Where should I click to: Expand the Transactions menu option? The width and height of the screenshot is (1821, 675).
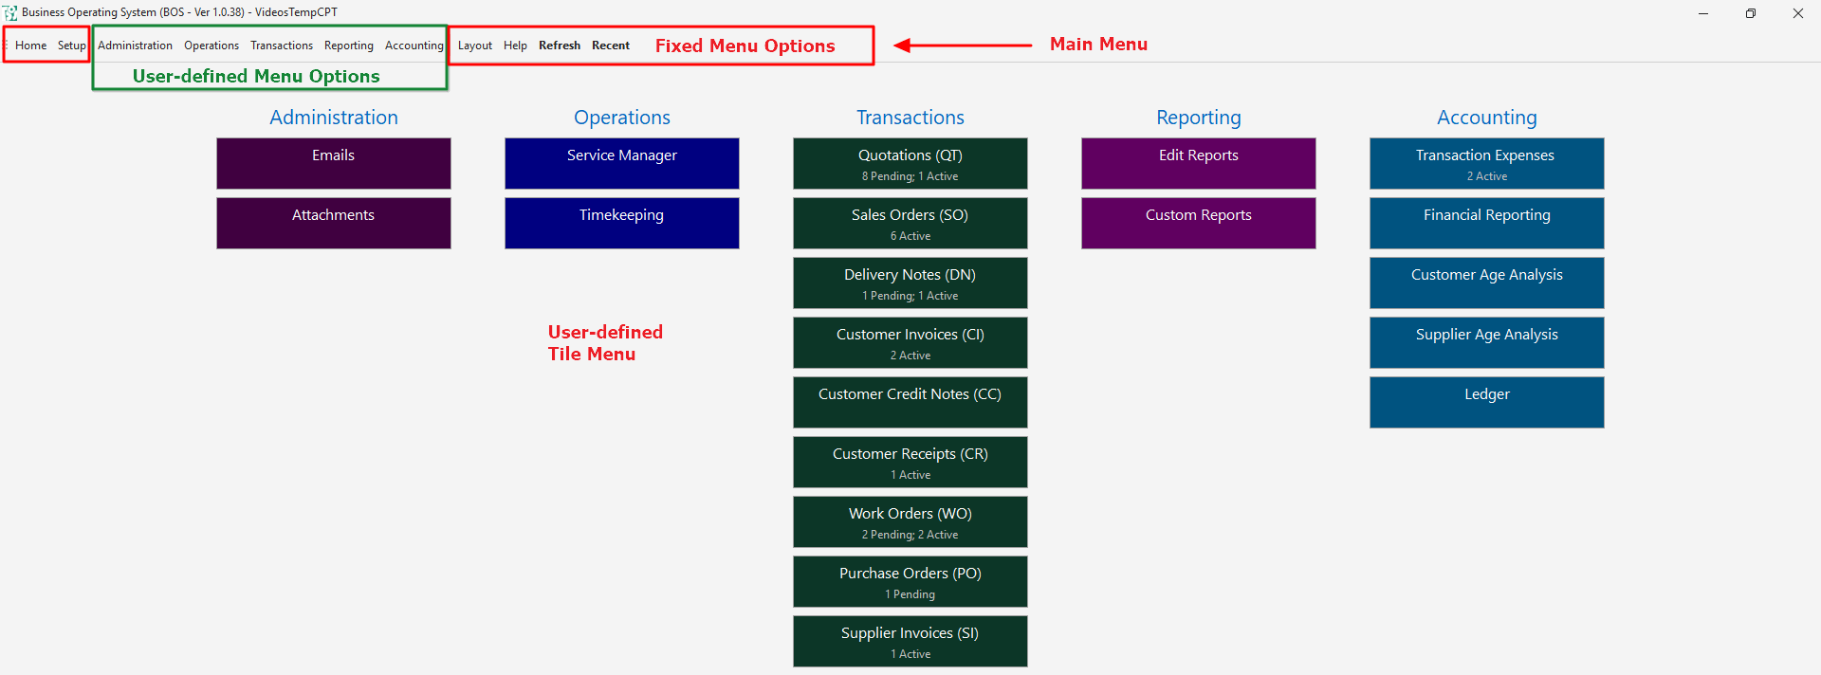pyautogui.click(x=281, y=46)
